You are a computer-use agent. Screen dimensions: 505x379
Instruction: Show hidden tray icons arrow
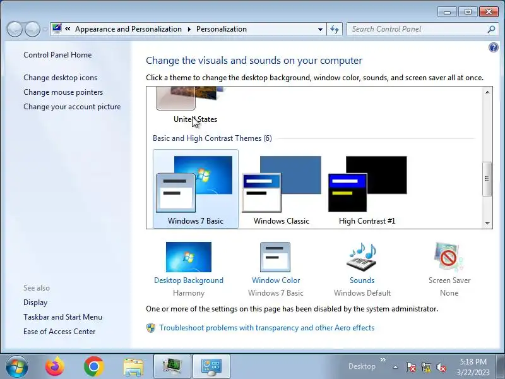(396, 367)
